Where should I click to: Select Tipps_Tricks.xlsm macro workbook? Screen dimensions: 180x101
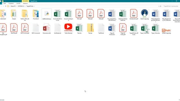pyautogui.click(x=145, y=29)
